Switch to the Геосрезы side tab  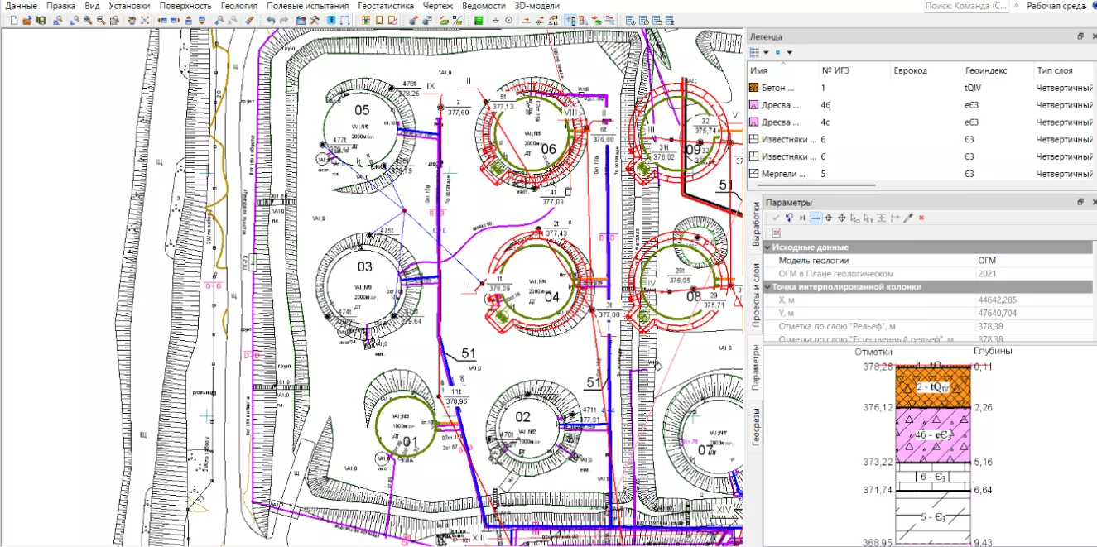(756, 427)
